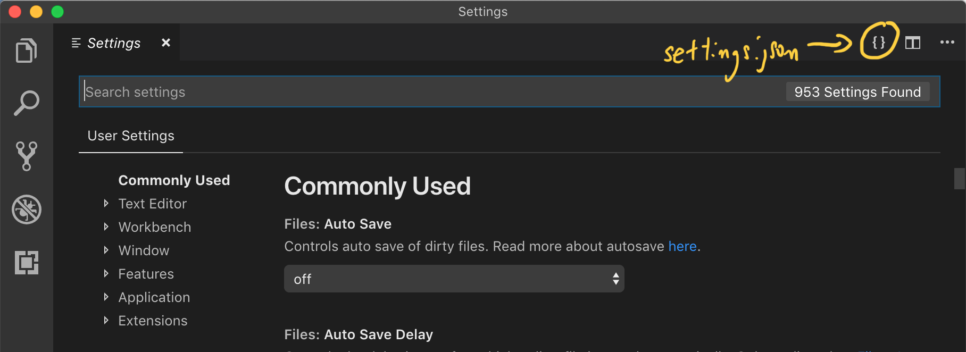Switch to the User Settings tab
This screenshot has width=966, height=352.
click(x=130, y=136)
